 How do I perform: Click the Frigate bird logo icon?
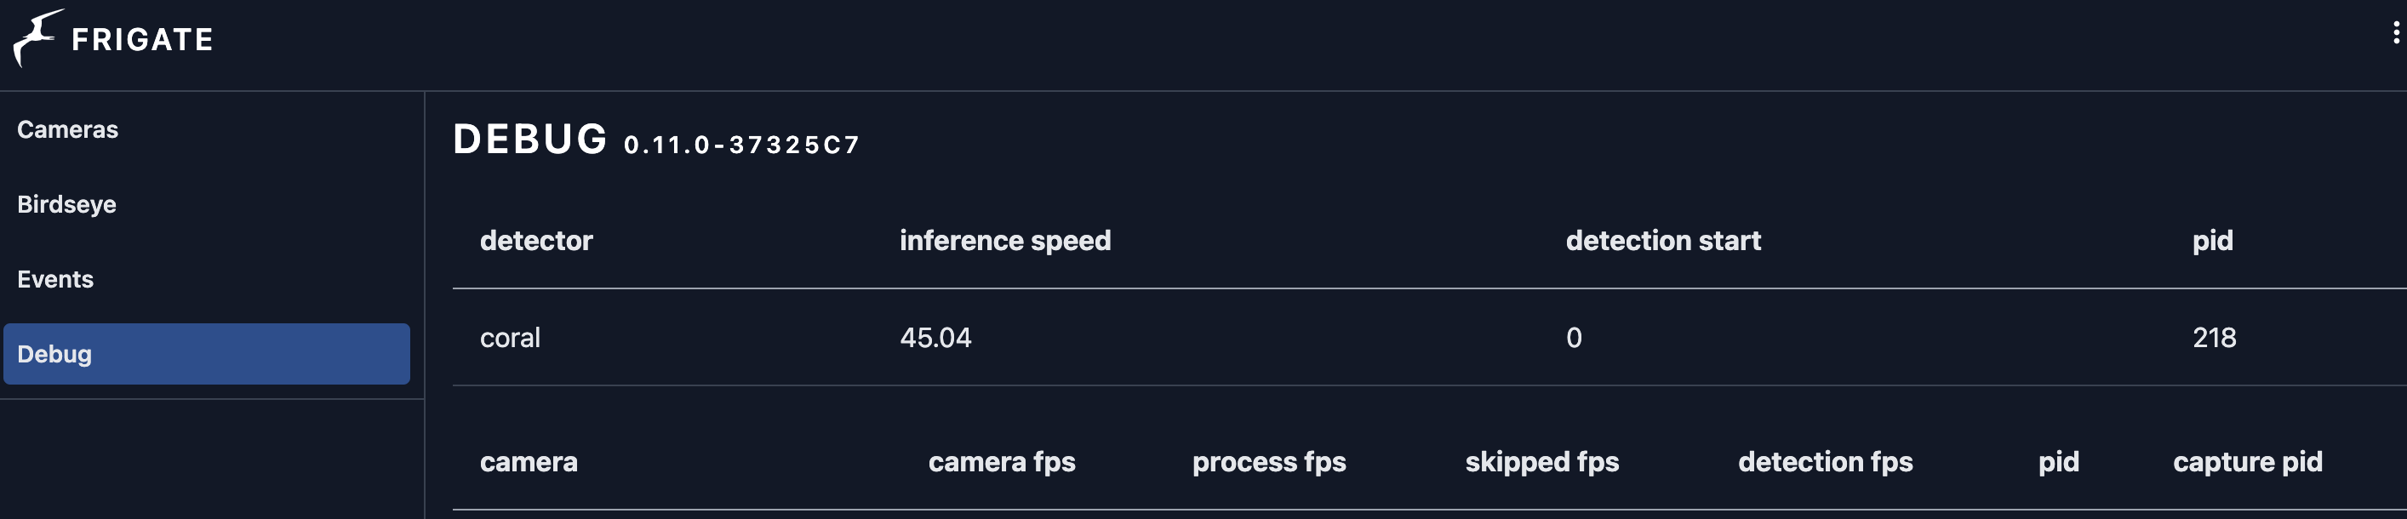[x=37, y=38]
